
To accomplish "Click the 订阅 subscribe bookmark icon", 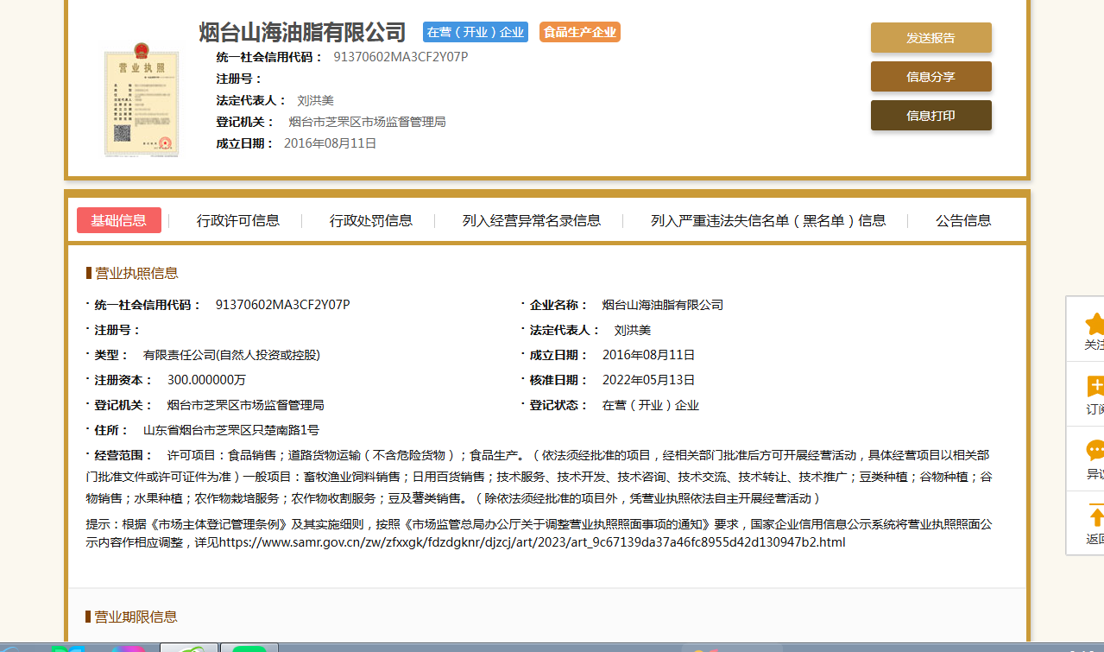I will [1095, 387].
